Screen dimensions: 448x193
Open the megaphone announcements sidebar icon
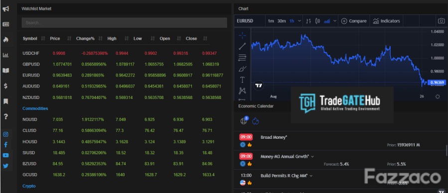click(5, 9)
